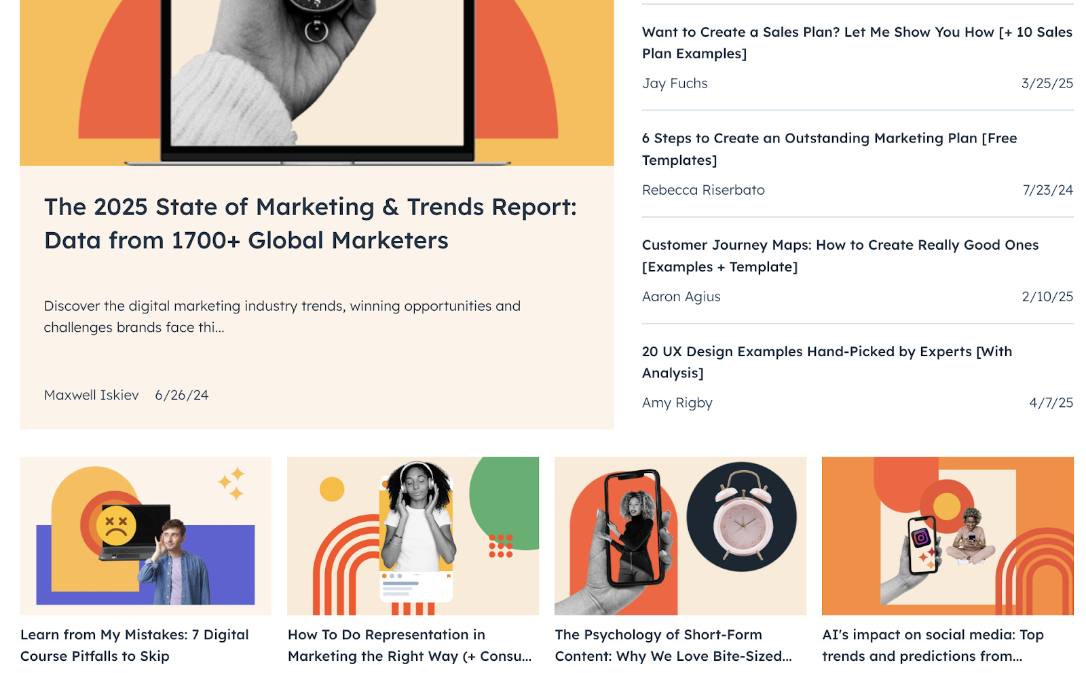
Task: Click the alarm clock and phone thumbnail
Action: [680, 535]
